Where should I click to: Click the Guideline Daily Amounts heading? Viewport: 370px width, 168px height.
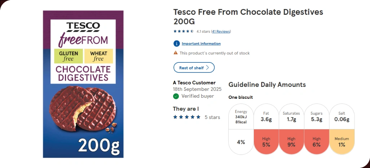(x=267, y=85)
